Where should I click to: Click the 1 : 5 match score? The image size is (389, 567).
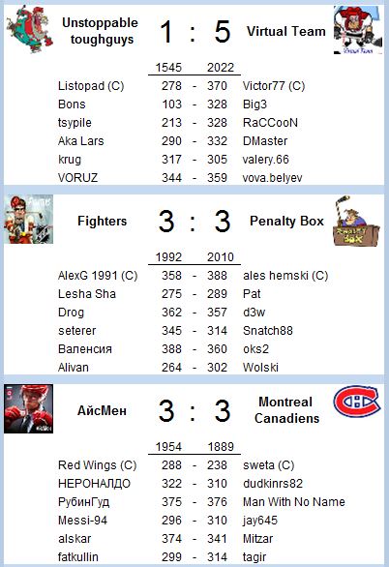click(x=194, y=32)
